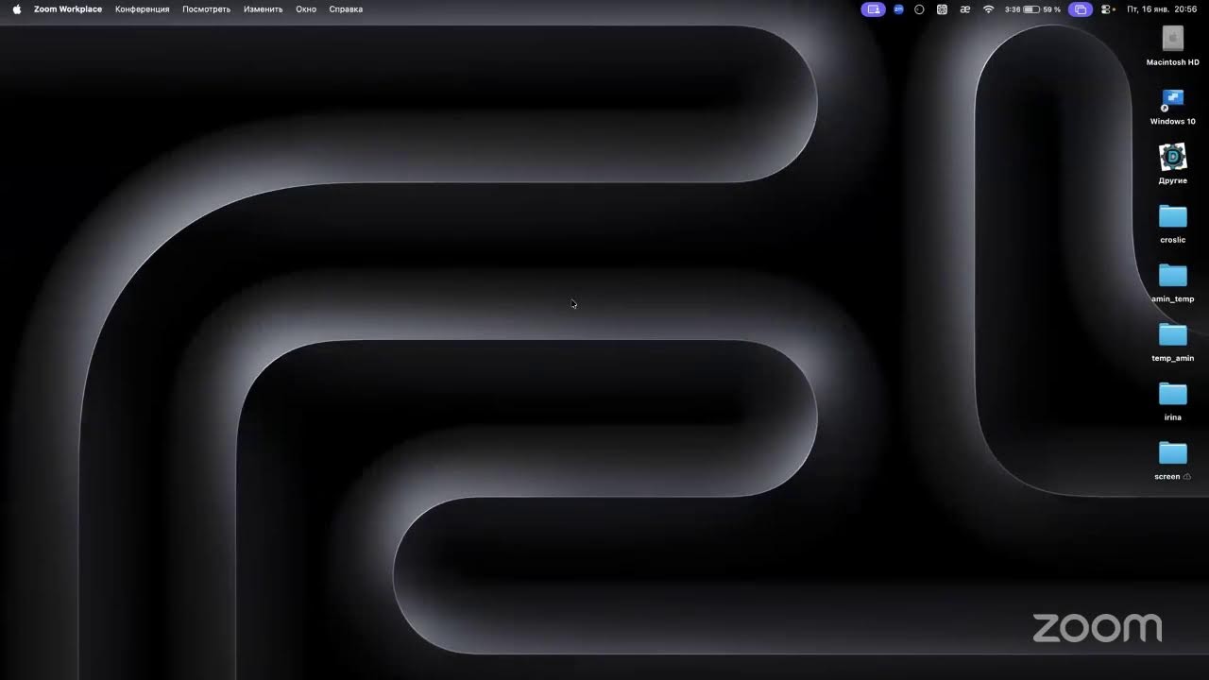Image resolution: width=1209 pixels, height=680 pixels.
Task: Click the purple window mirroring icon
Action: click(1081, 9)
